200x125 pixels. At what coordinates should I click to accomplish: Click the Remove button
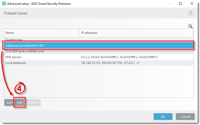click(33, 102)
